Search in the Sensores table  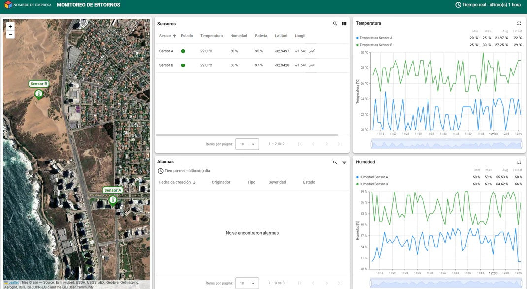[x=335, y=24]
